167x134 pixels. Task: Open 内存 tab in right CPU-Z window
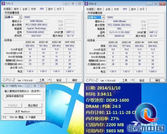click(x=116, y=9)
